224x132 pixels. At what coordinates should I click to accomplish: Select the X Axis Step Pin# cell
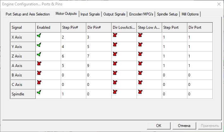pyautogui.click(x=73, y=37)
